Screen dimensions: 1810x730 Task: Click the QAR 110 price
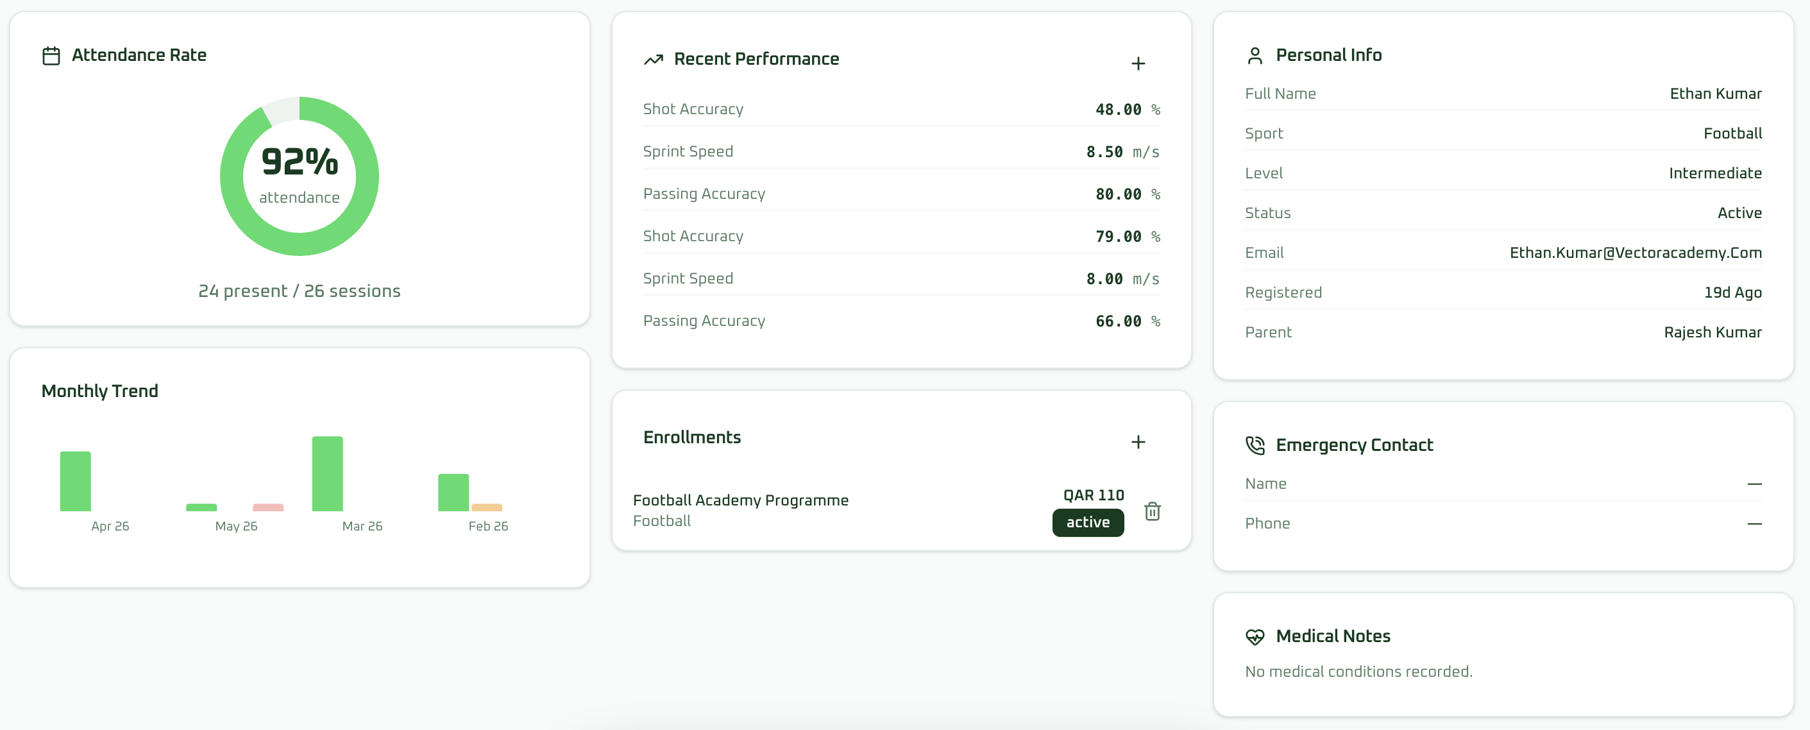1094,495
